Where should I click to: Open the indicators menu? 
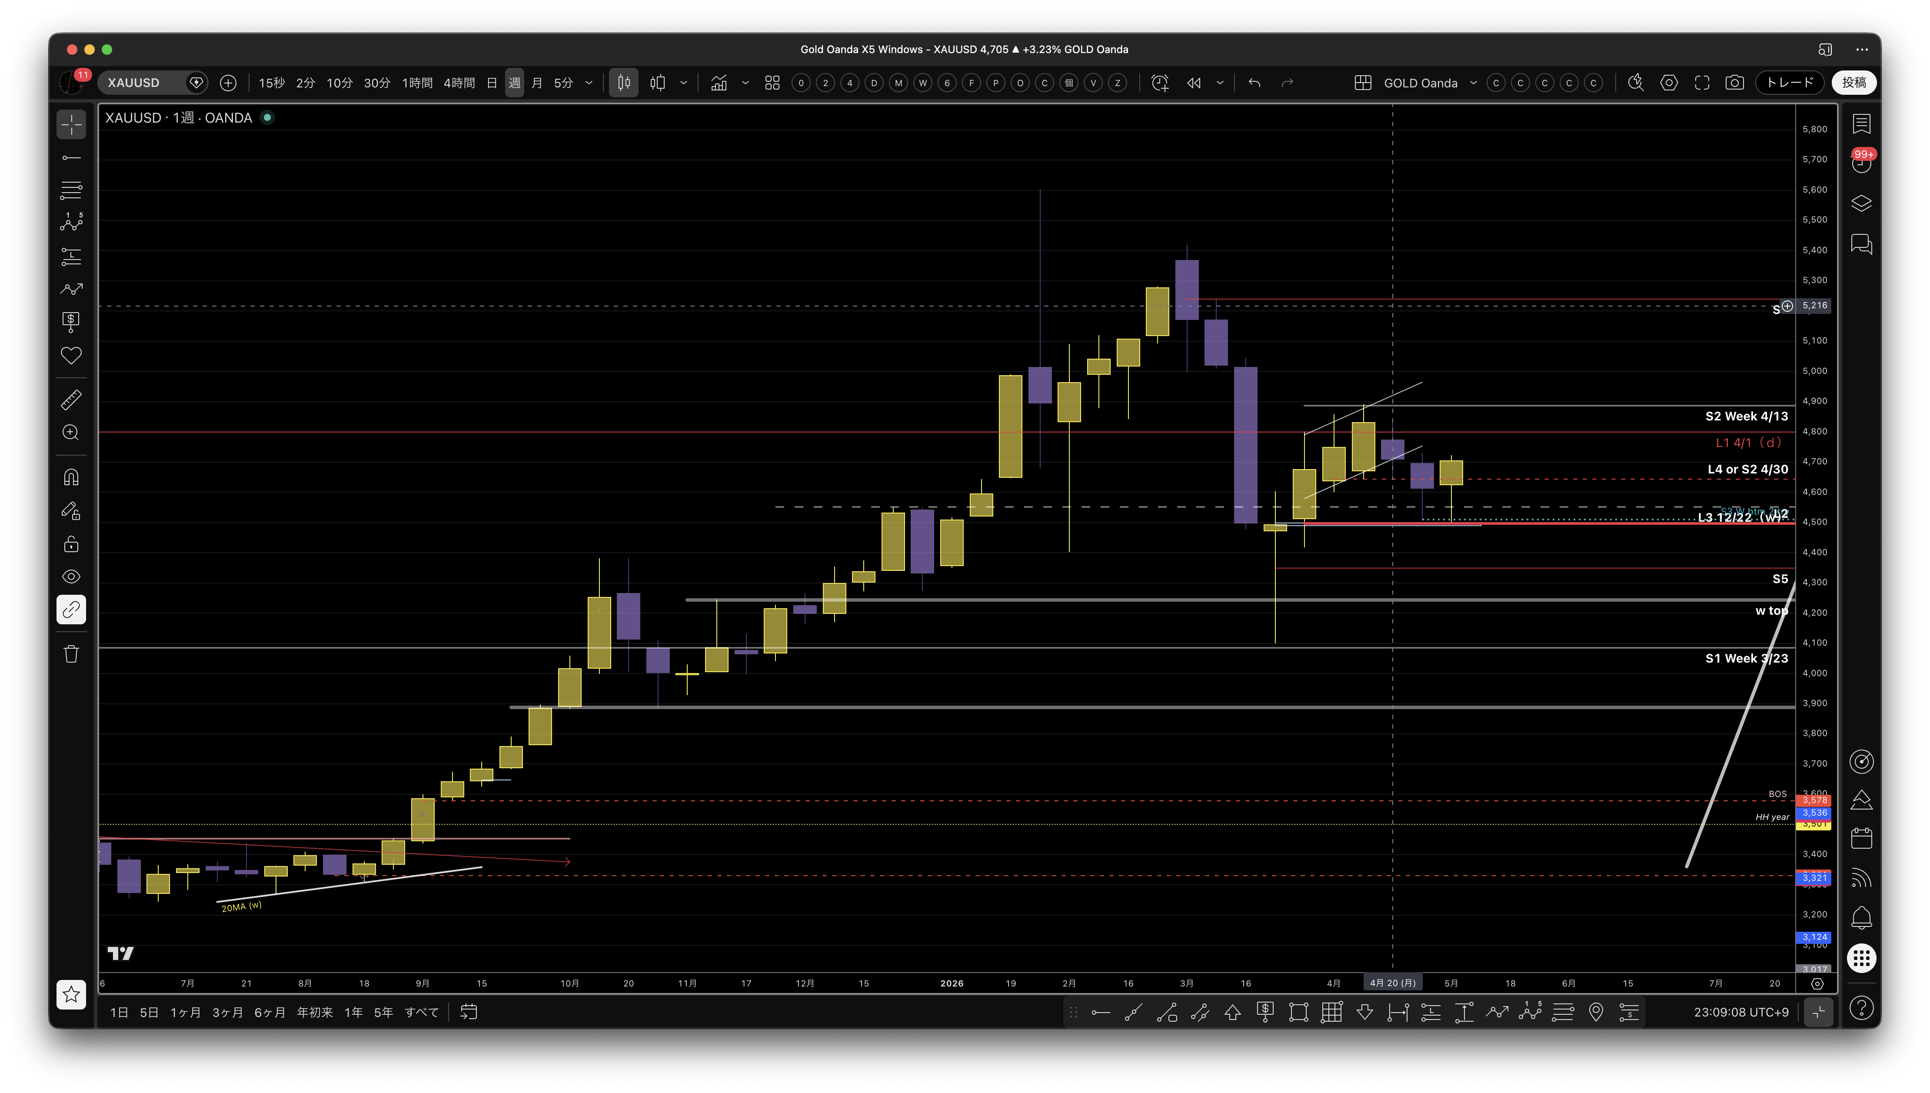pos(719,83)
